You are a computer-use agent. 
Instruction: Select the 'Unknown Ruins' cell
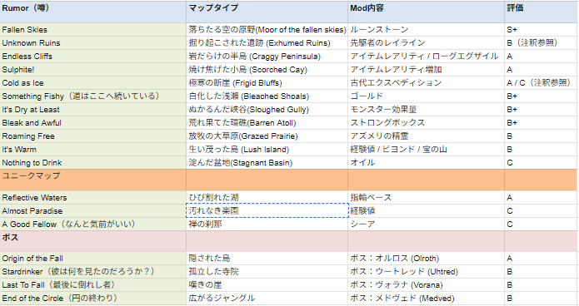point(93,42)
